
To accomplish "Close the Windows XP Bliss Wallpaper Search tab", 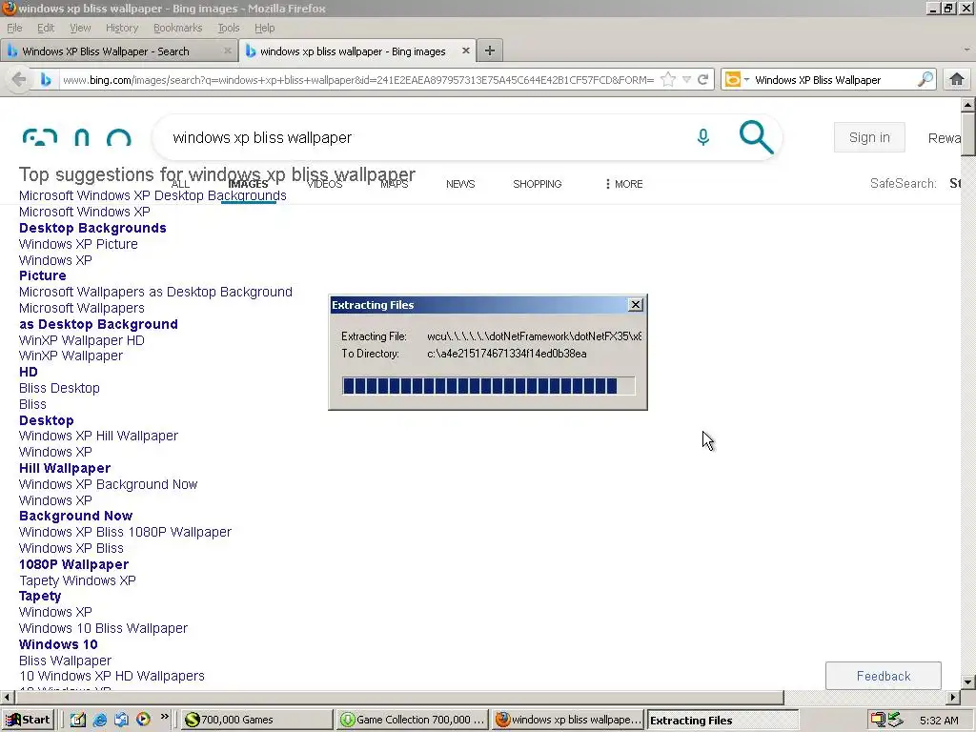I will pos(228,51).
